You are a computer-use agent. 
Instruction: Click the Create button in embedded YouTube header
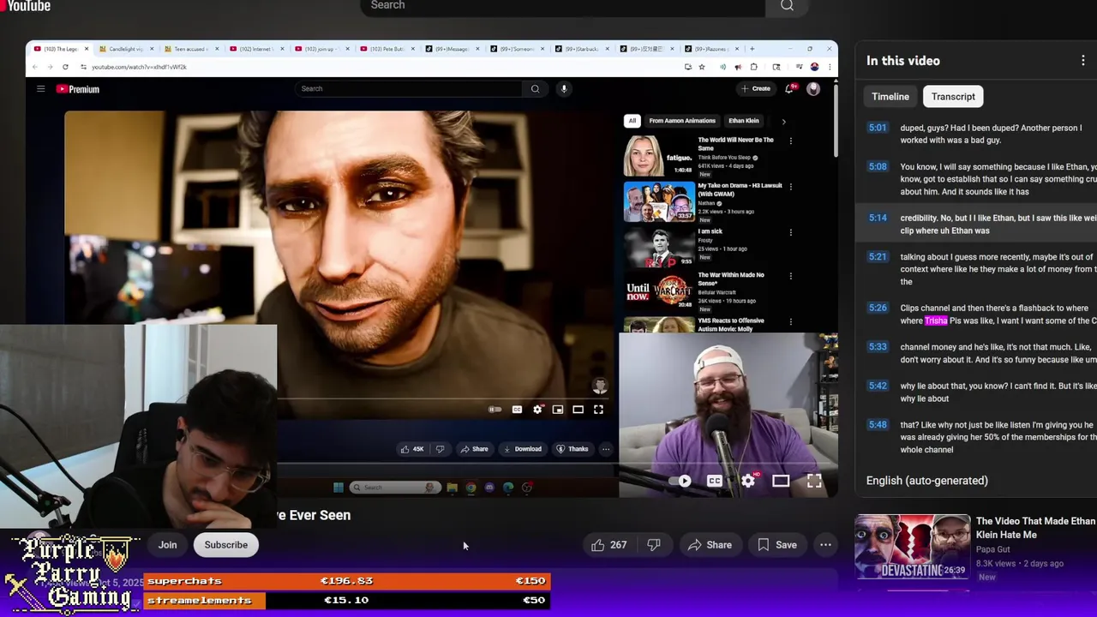(x=756, y=88)
